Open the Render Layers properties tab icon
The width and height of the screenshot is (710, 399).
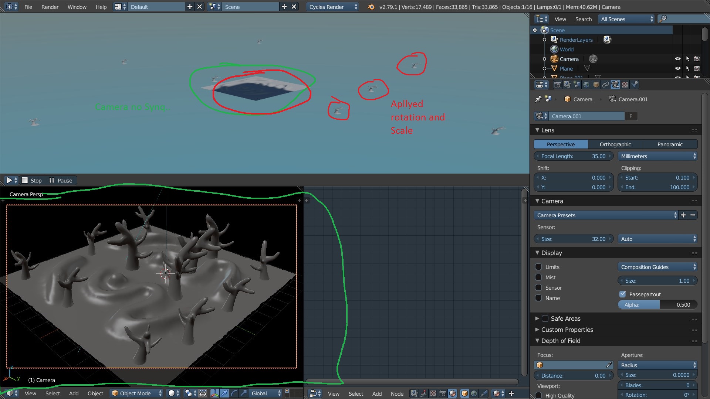point(567,85)
